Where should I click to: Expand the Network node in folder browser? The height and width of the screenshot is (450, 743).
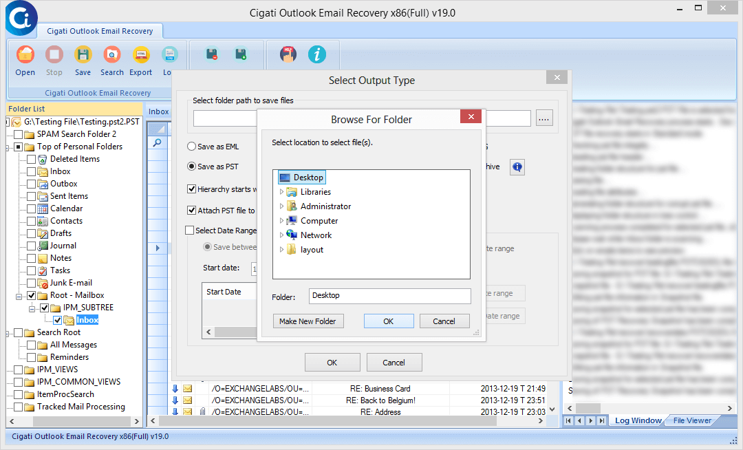pyautogui.click(x=281, y=235)
